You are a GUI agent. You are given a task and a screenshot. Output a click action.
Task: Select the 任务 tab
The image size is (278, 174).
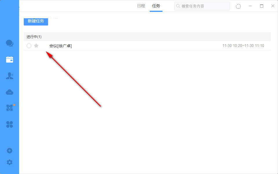click(x=156, y=6)
